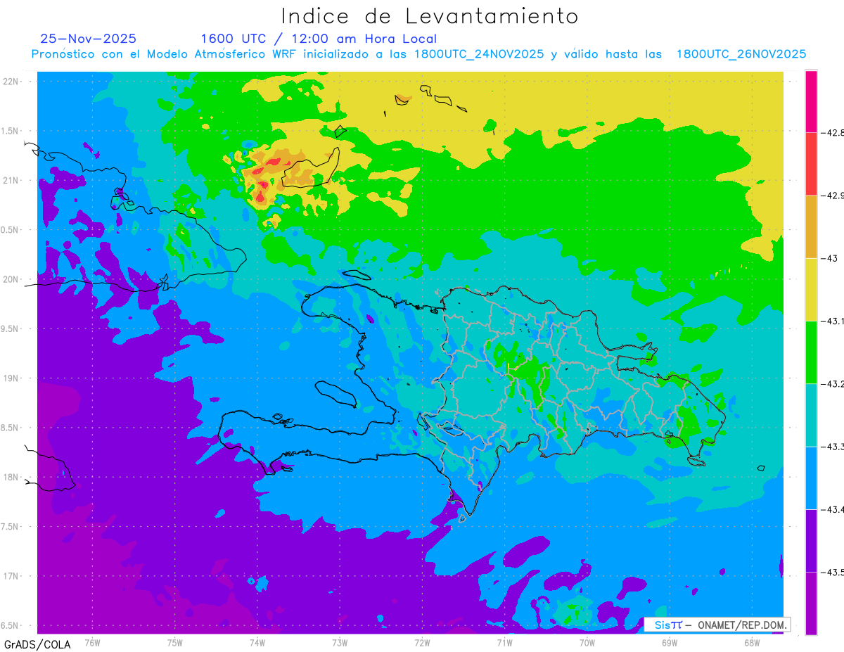
Task: Click the blue legend color swatch
Action: (811, 478)
